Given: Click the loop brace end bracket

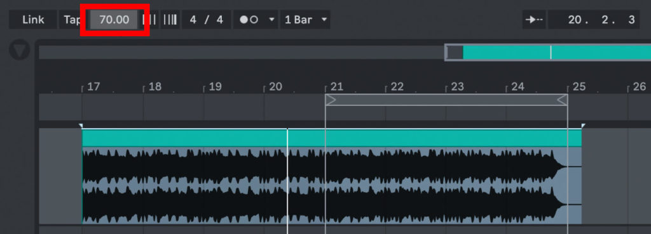Looking at the screenshot, I should [x=562, y=100].
